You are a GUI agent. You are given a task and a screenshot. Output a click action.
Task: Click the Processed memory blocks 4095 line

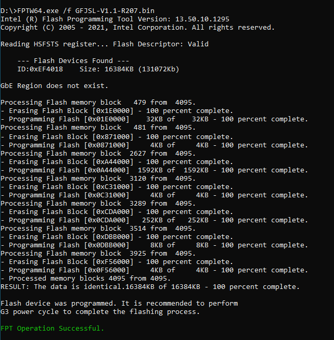[85, 279]
